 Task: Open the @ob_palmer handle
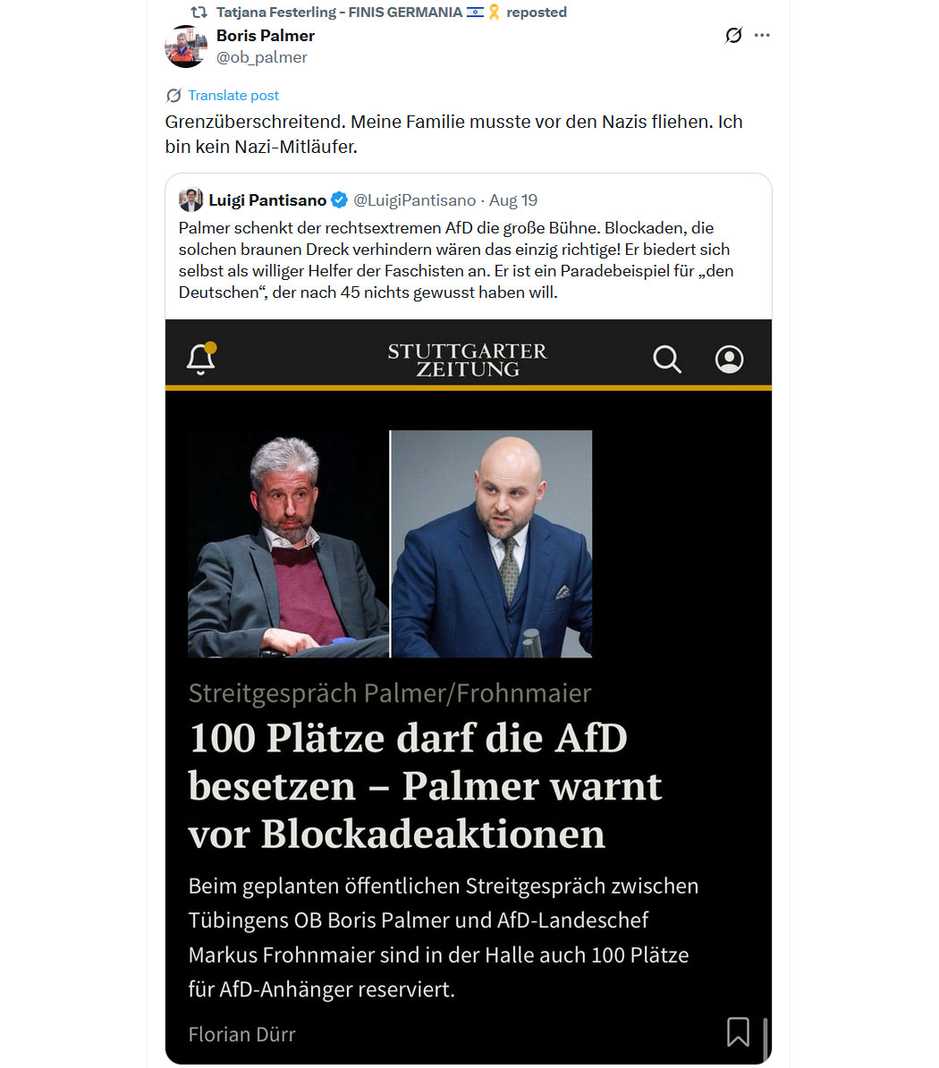click(261, 57)
